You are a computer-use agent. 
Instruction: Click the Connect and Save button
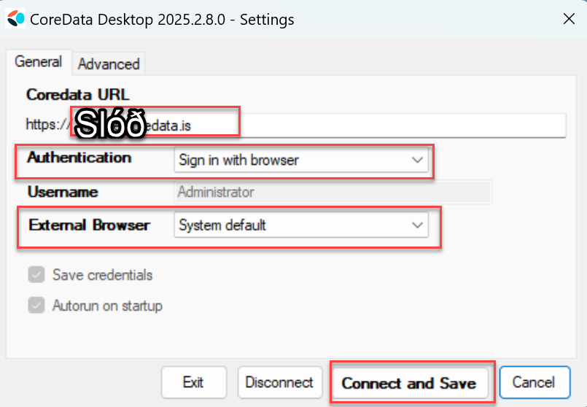(x=408, y=383)
